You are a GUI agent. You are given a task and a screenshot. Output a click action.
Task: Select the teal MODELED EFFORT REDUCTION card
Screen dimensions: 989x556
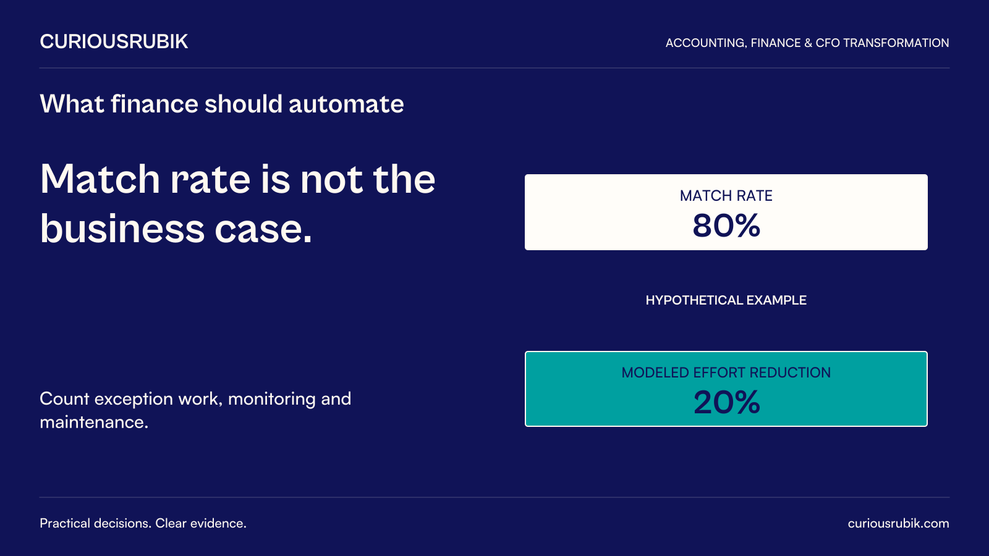pyautogui.click(x=726, y=389)
